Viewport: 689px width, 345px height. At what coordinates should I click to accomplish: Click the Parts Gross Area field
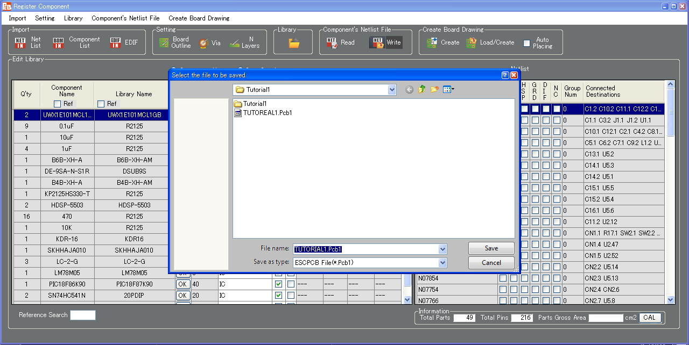(x=606, y=318)
